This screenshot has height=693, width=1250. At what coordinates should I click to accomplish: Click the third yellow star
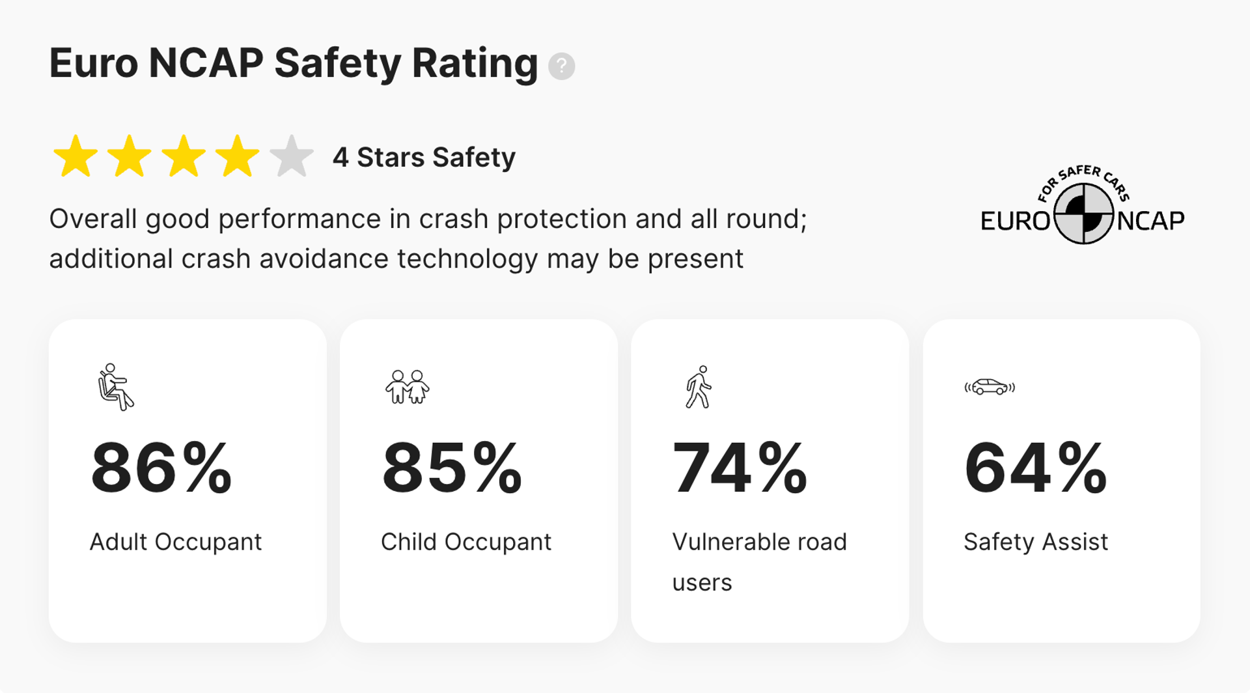click(x=182, y=156)
